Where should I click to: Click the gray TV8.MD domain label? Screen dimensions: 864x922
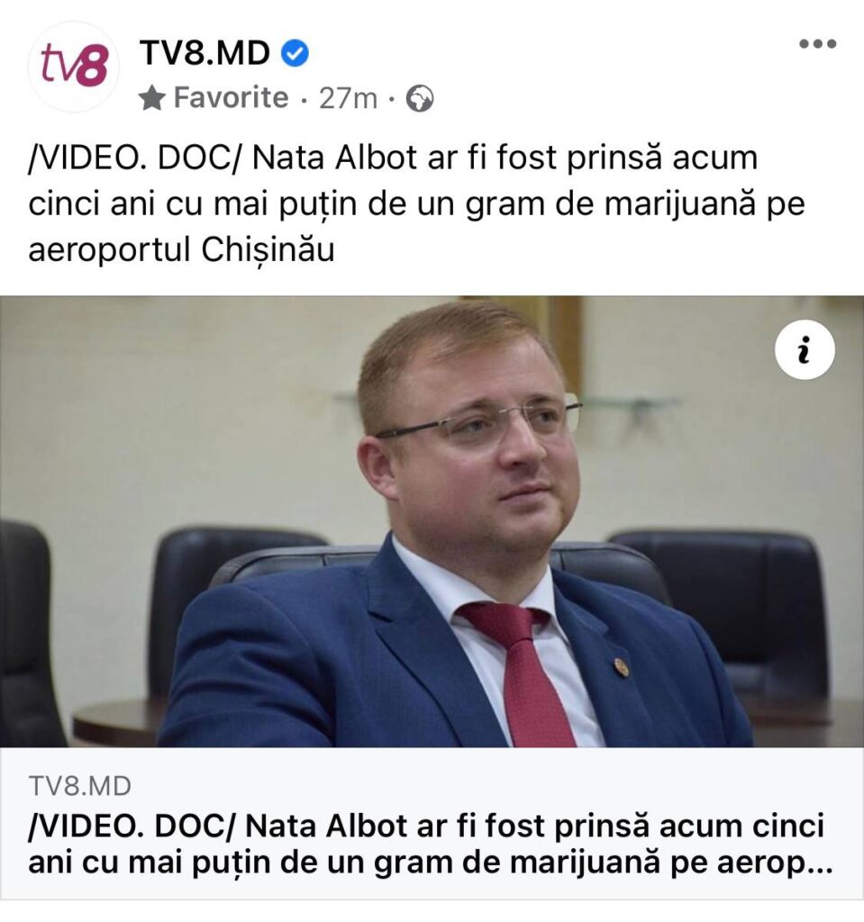coord(79,786)
